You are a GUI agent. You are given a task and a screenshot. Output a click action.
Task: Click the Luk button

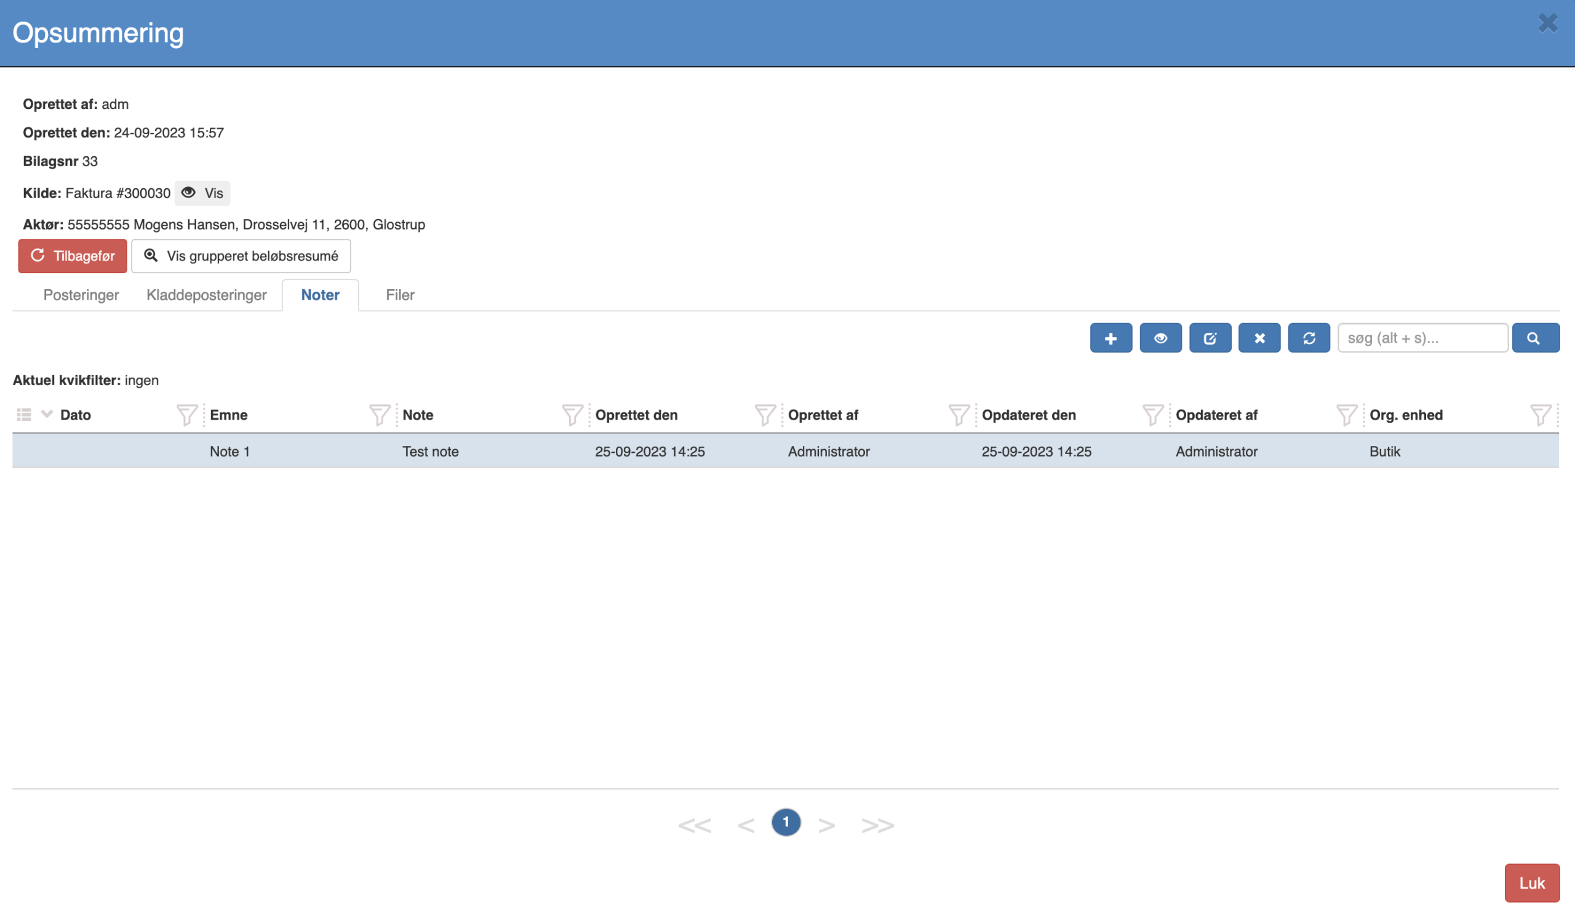1532,883
